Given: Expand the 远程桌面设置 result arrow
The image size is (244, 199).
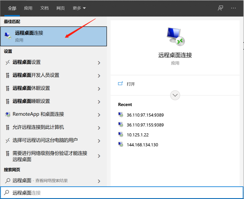Looking at the screenshot, I should (99, 63).
